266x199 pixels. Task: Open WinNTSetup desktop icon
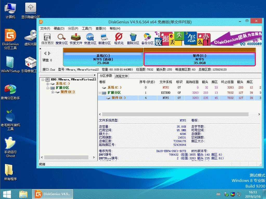point(10,64)
